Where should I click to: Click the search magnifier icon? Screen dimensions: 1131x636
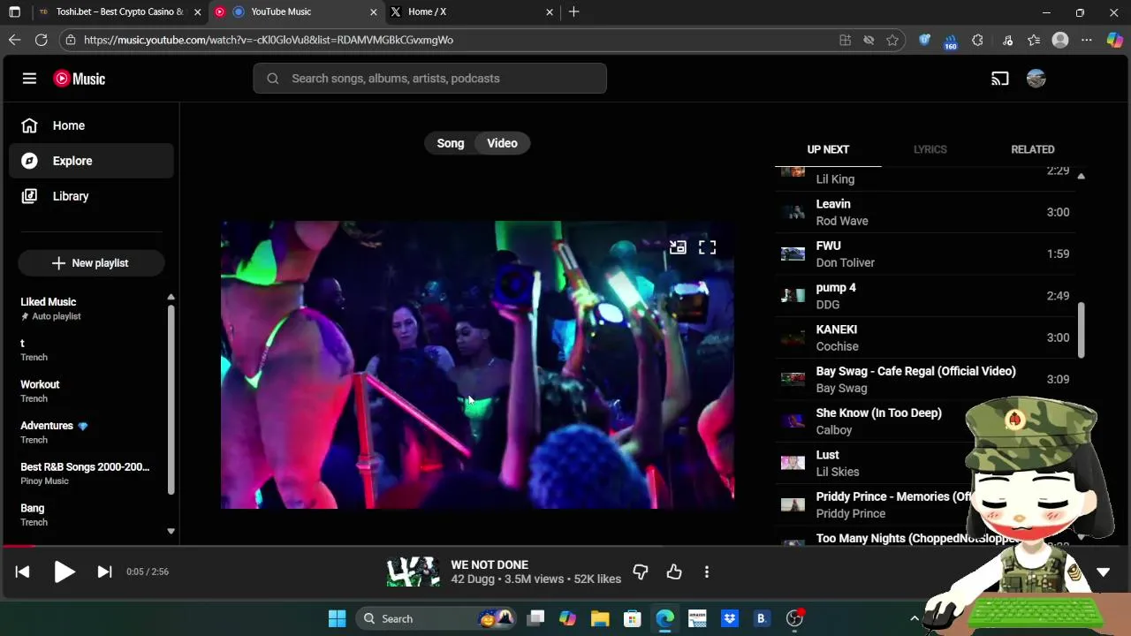pyautogui.click(x=273, y=79)
